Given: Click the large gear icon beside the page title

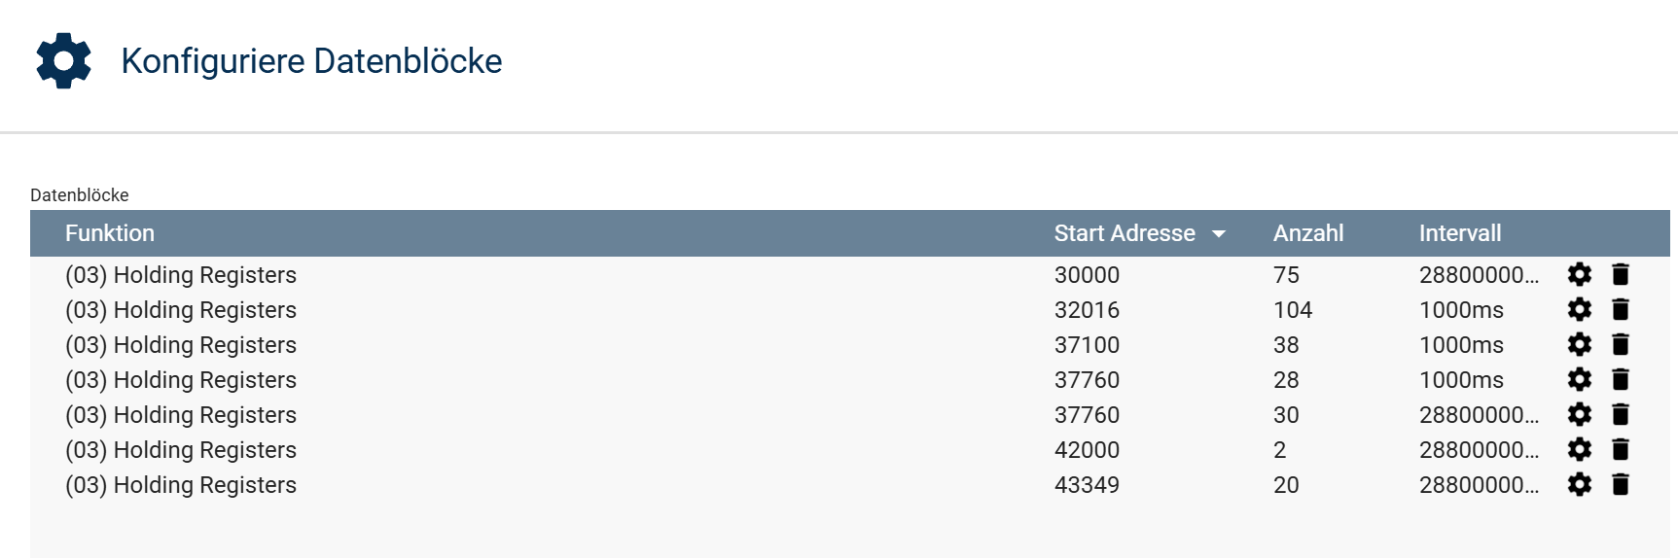Looking at the screenshot, I should [x=63, y=61].
